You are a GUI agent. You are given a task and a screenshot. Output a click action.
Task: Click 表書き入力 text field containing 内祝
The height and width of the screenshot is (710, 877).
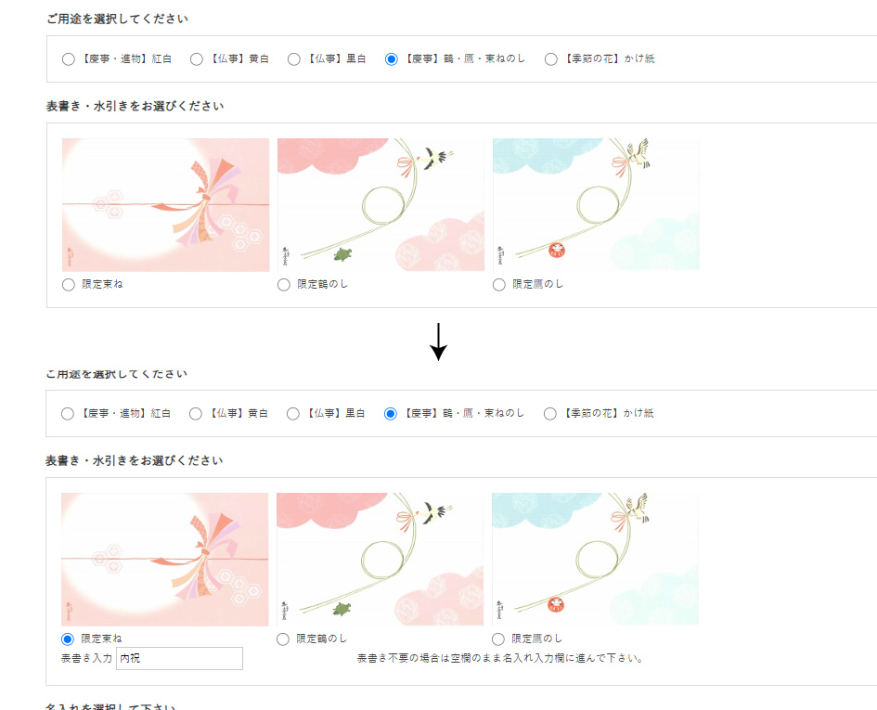[x=179, y=659]
